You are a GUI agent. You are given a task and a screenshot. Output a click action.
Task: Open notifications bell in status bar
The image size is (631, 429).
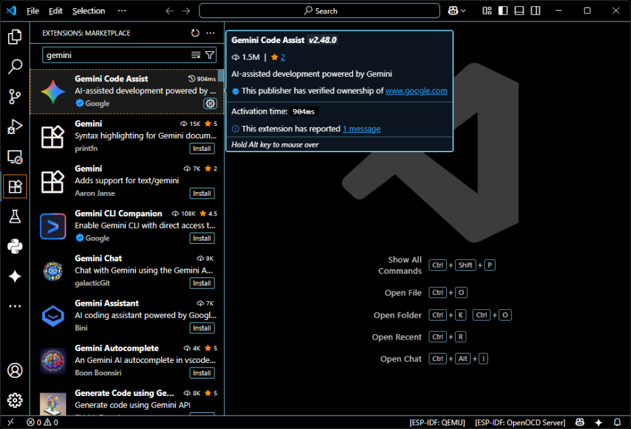[x=617, y=422]
